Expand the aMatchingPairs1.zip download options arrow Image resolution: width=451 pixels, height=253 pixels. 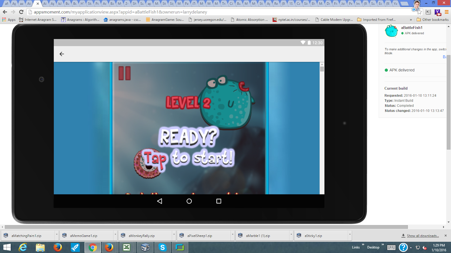click(x=56, y=235)
